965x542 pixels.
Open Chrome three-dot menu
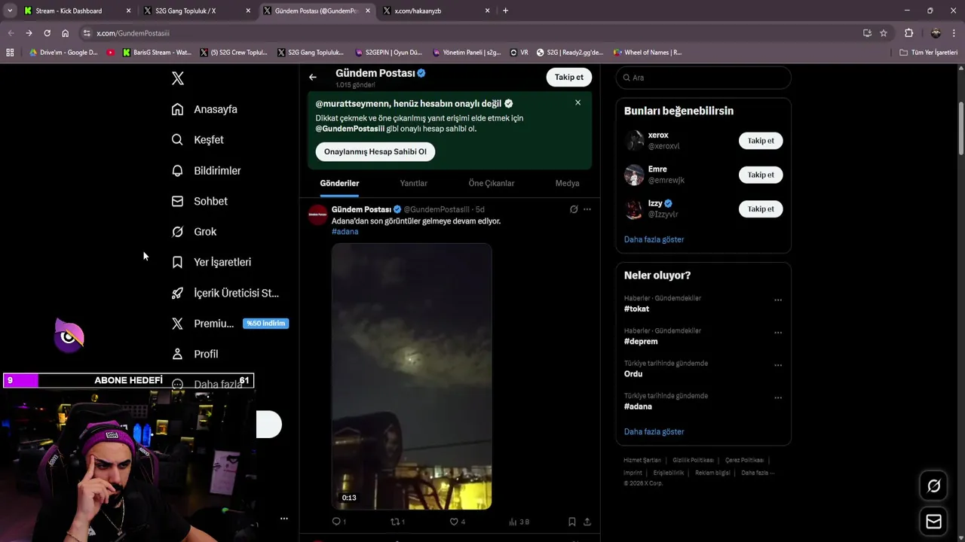point(954,33)
